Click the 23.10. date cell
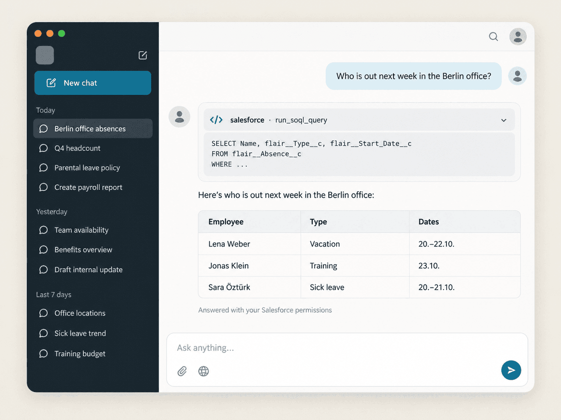561x420 pixels. [465, 266]
